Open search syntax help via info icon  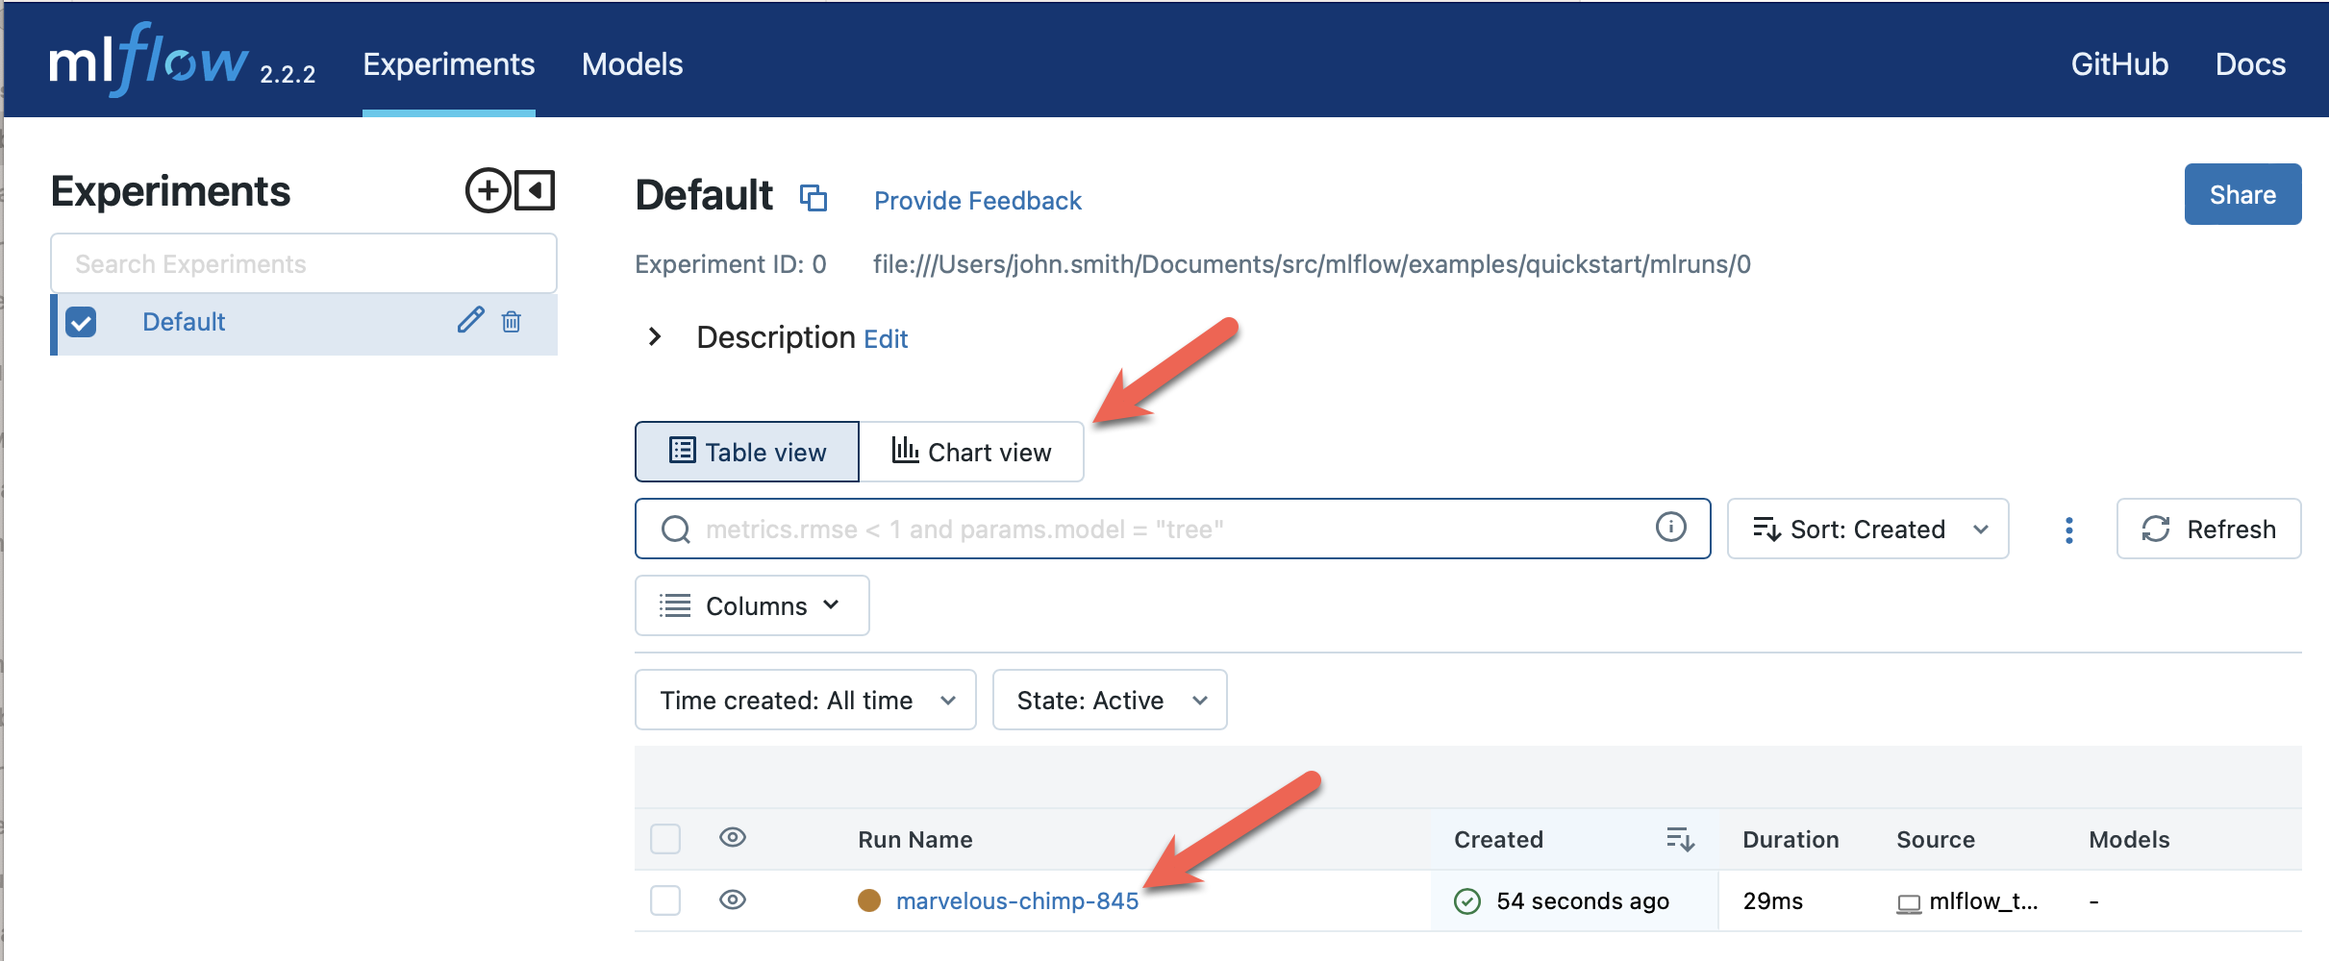tap(1671, 528)
